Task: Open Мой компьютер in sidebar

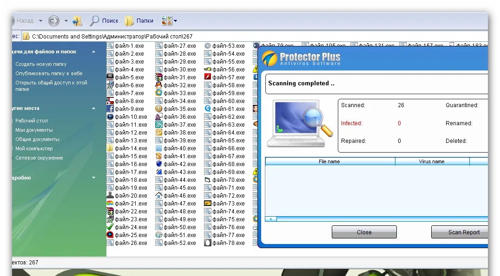Action: pos(34,148)
